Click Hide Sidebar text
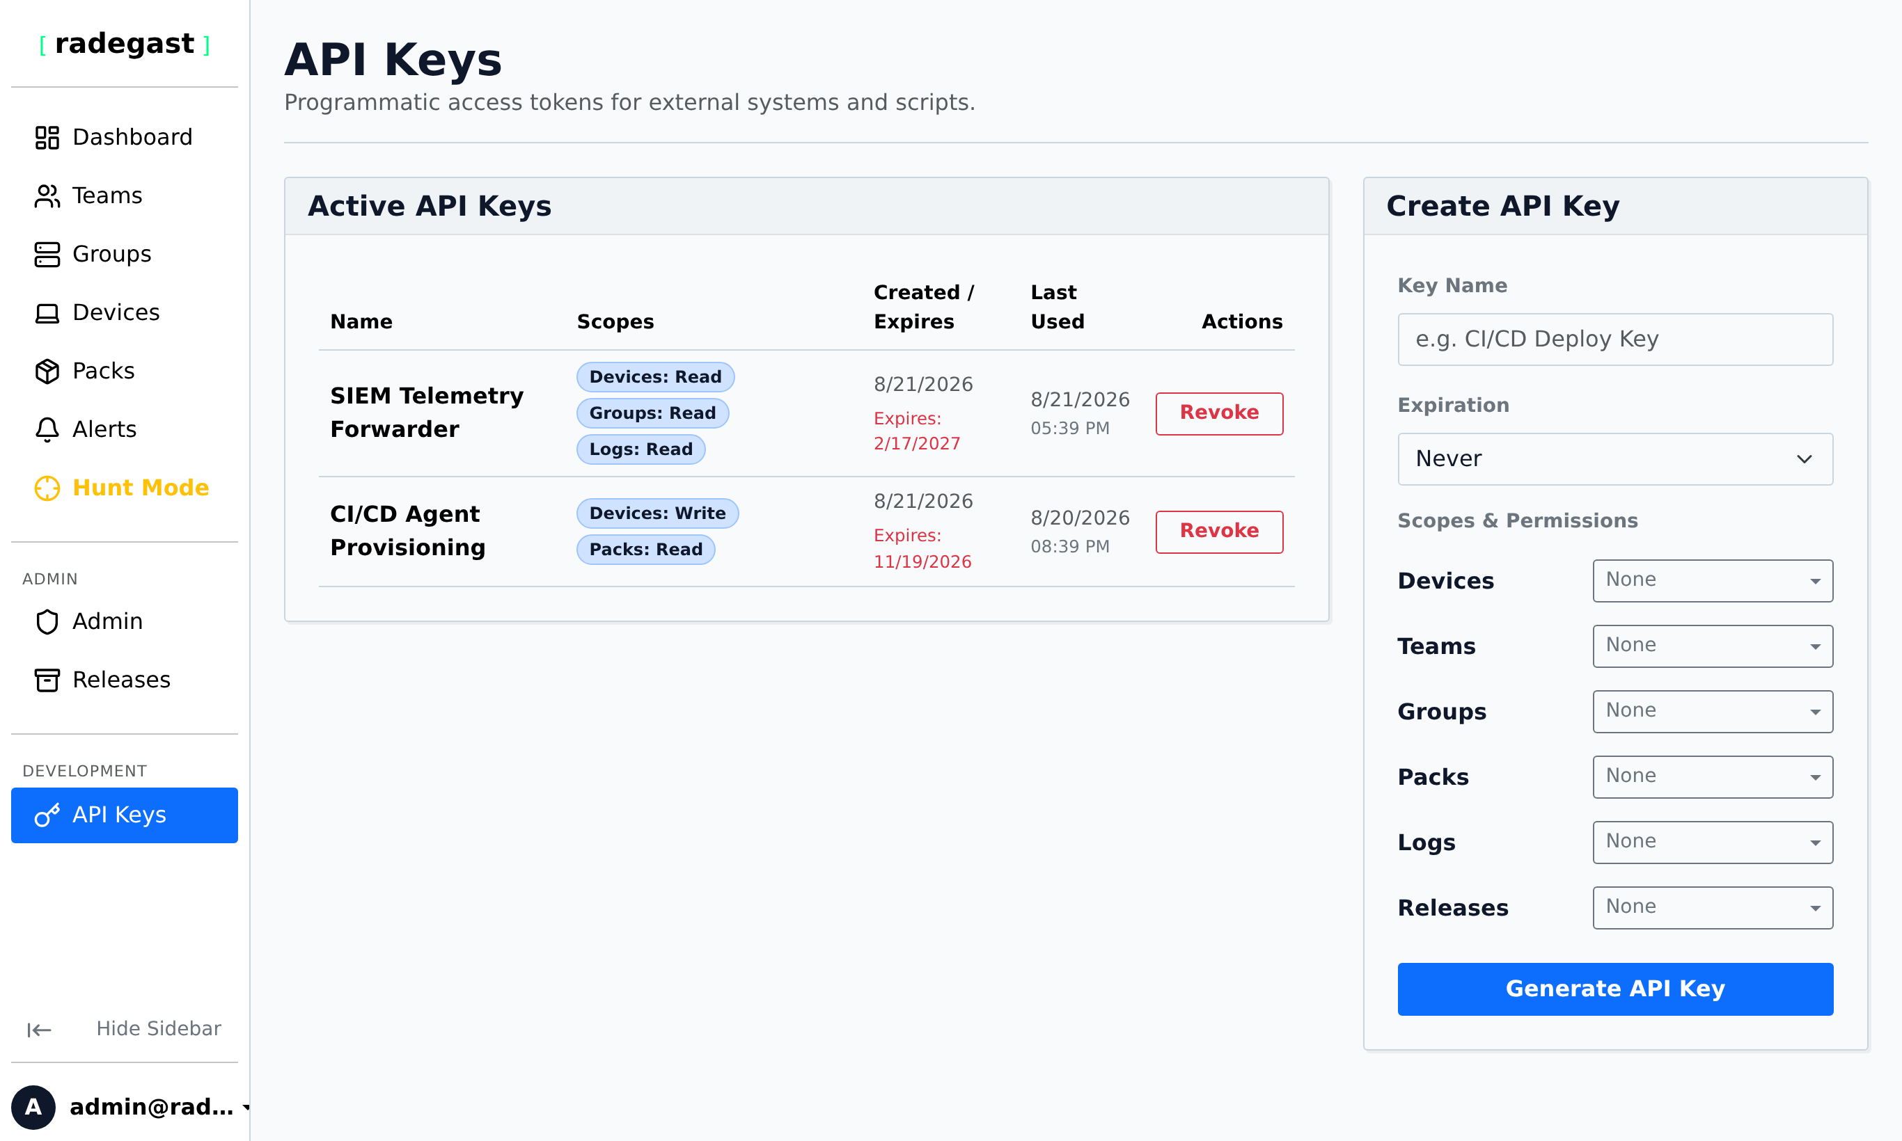 (x=159, y=1029)
